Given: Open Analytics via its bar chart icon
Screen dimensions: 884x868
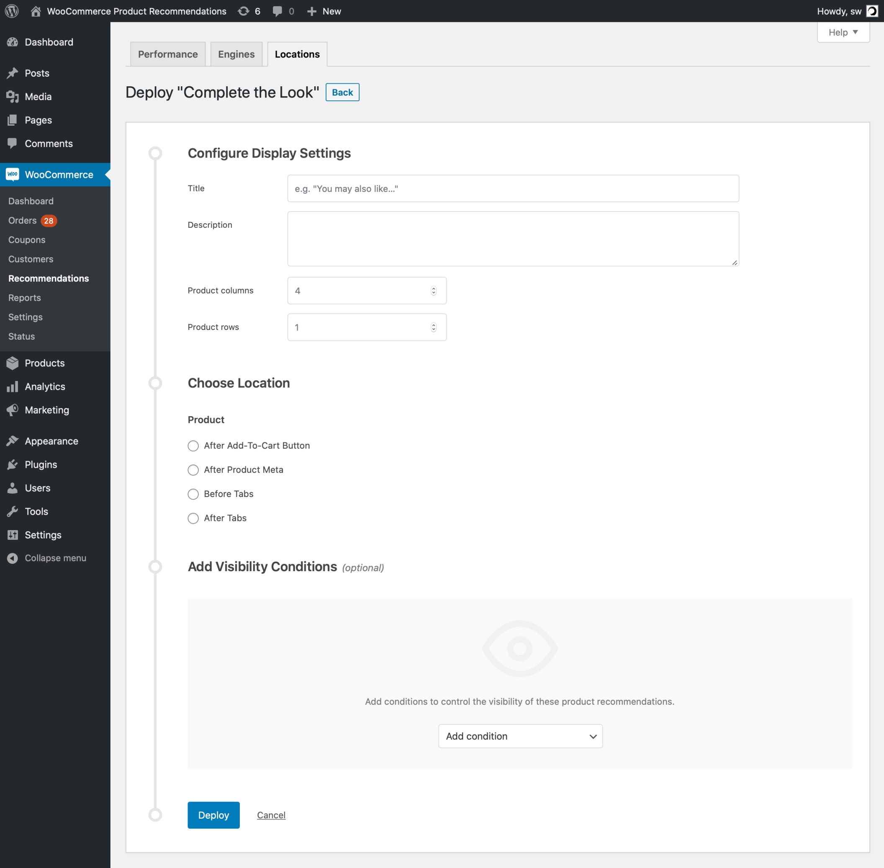Looking at the screenshot, I should 13,386.
